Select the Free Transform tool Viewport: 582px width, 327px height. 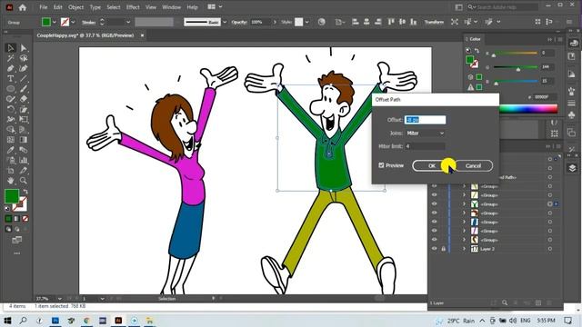coord(24,119)
